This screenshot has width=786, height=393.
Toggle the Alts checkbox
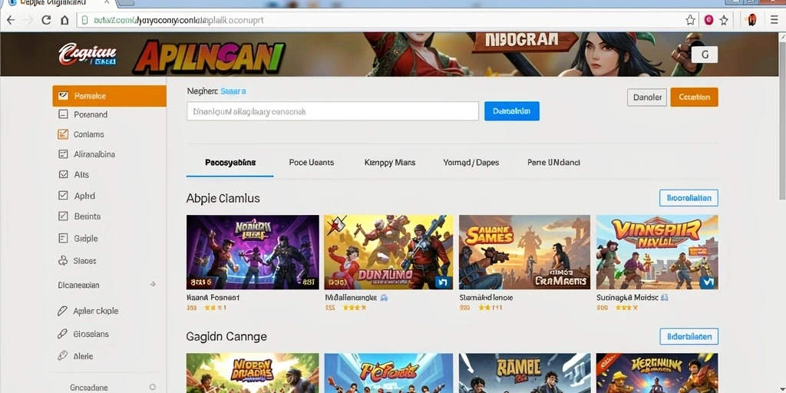(63, 174)
